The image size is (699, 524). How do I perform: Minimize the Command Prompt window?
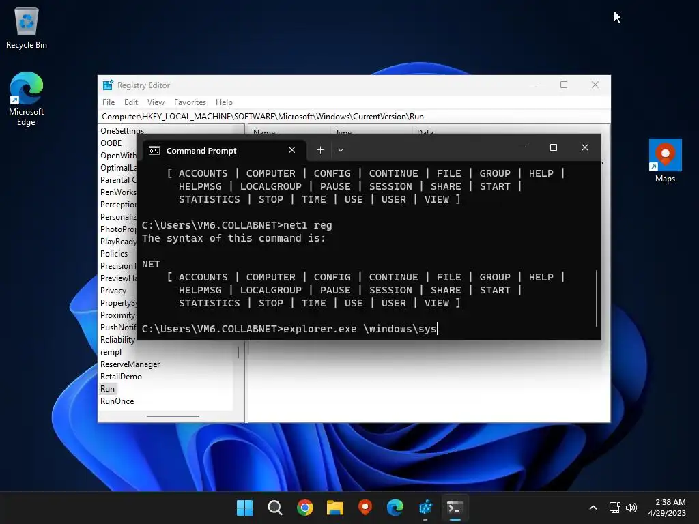522,147
